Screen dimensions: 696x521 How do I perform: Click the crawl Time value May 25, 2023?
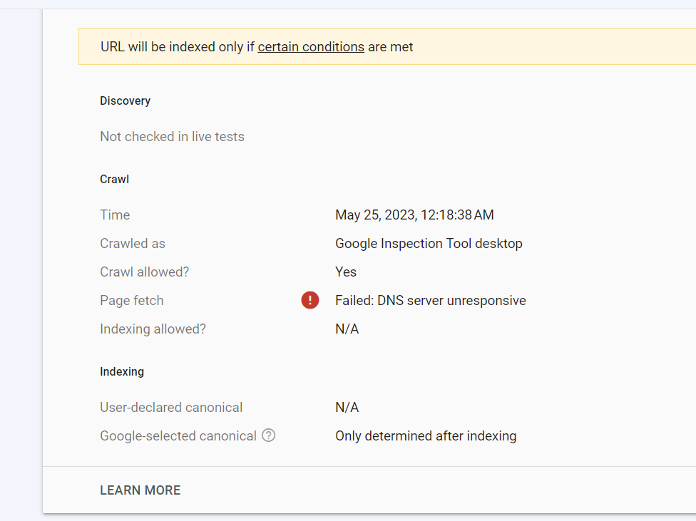(x=414, y=215)
